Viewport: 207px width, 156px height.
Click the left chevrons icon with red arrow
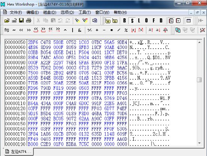(x=51, y=30)
